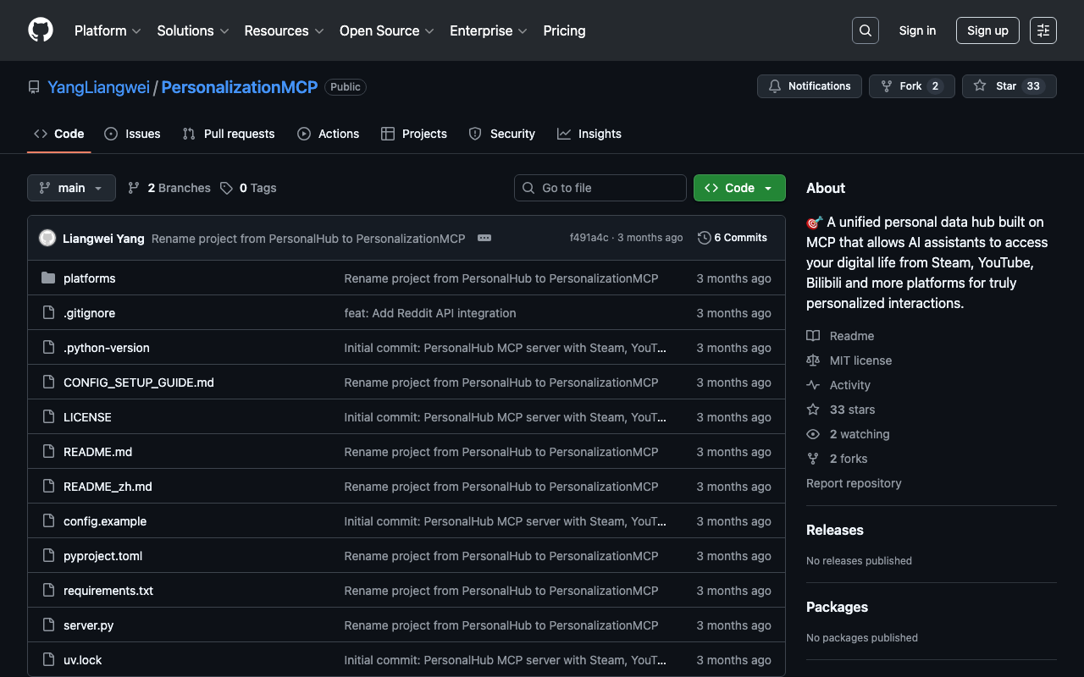The width and height of the screenshot is (1084, 677).
Task: Open the appearance settings icon beside Sign up
Action: point(1043,30)
